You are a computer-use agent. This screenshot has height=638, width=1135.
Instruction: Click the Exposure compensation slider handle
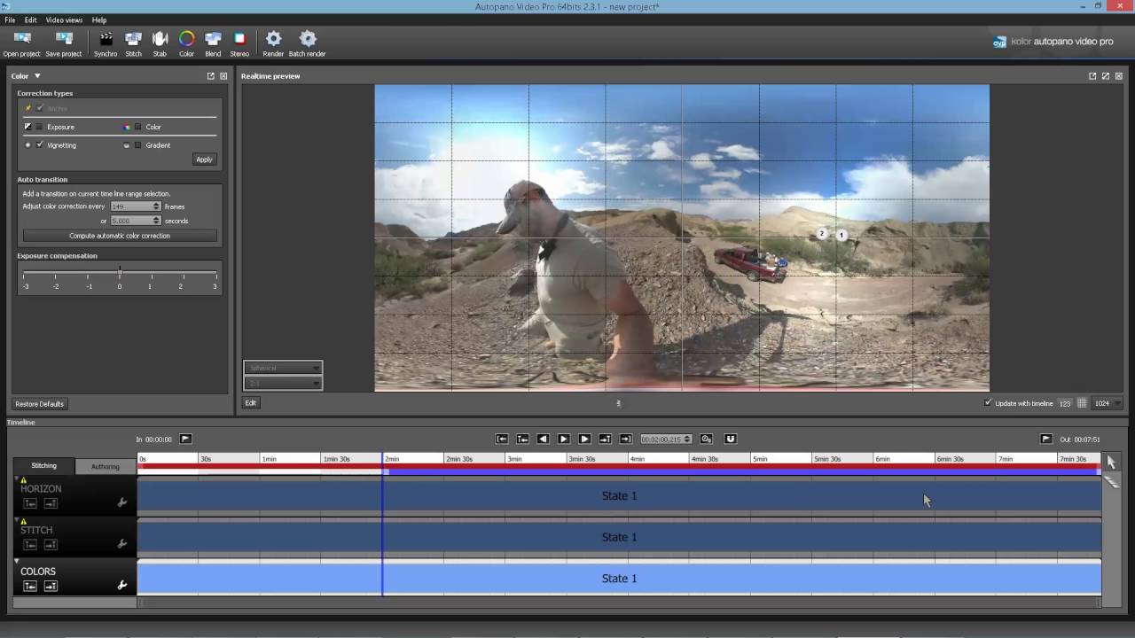(x=120, y=270)
